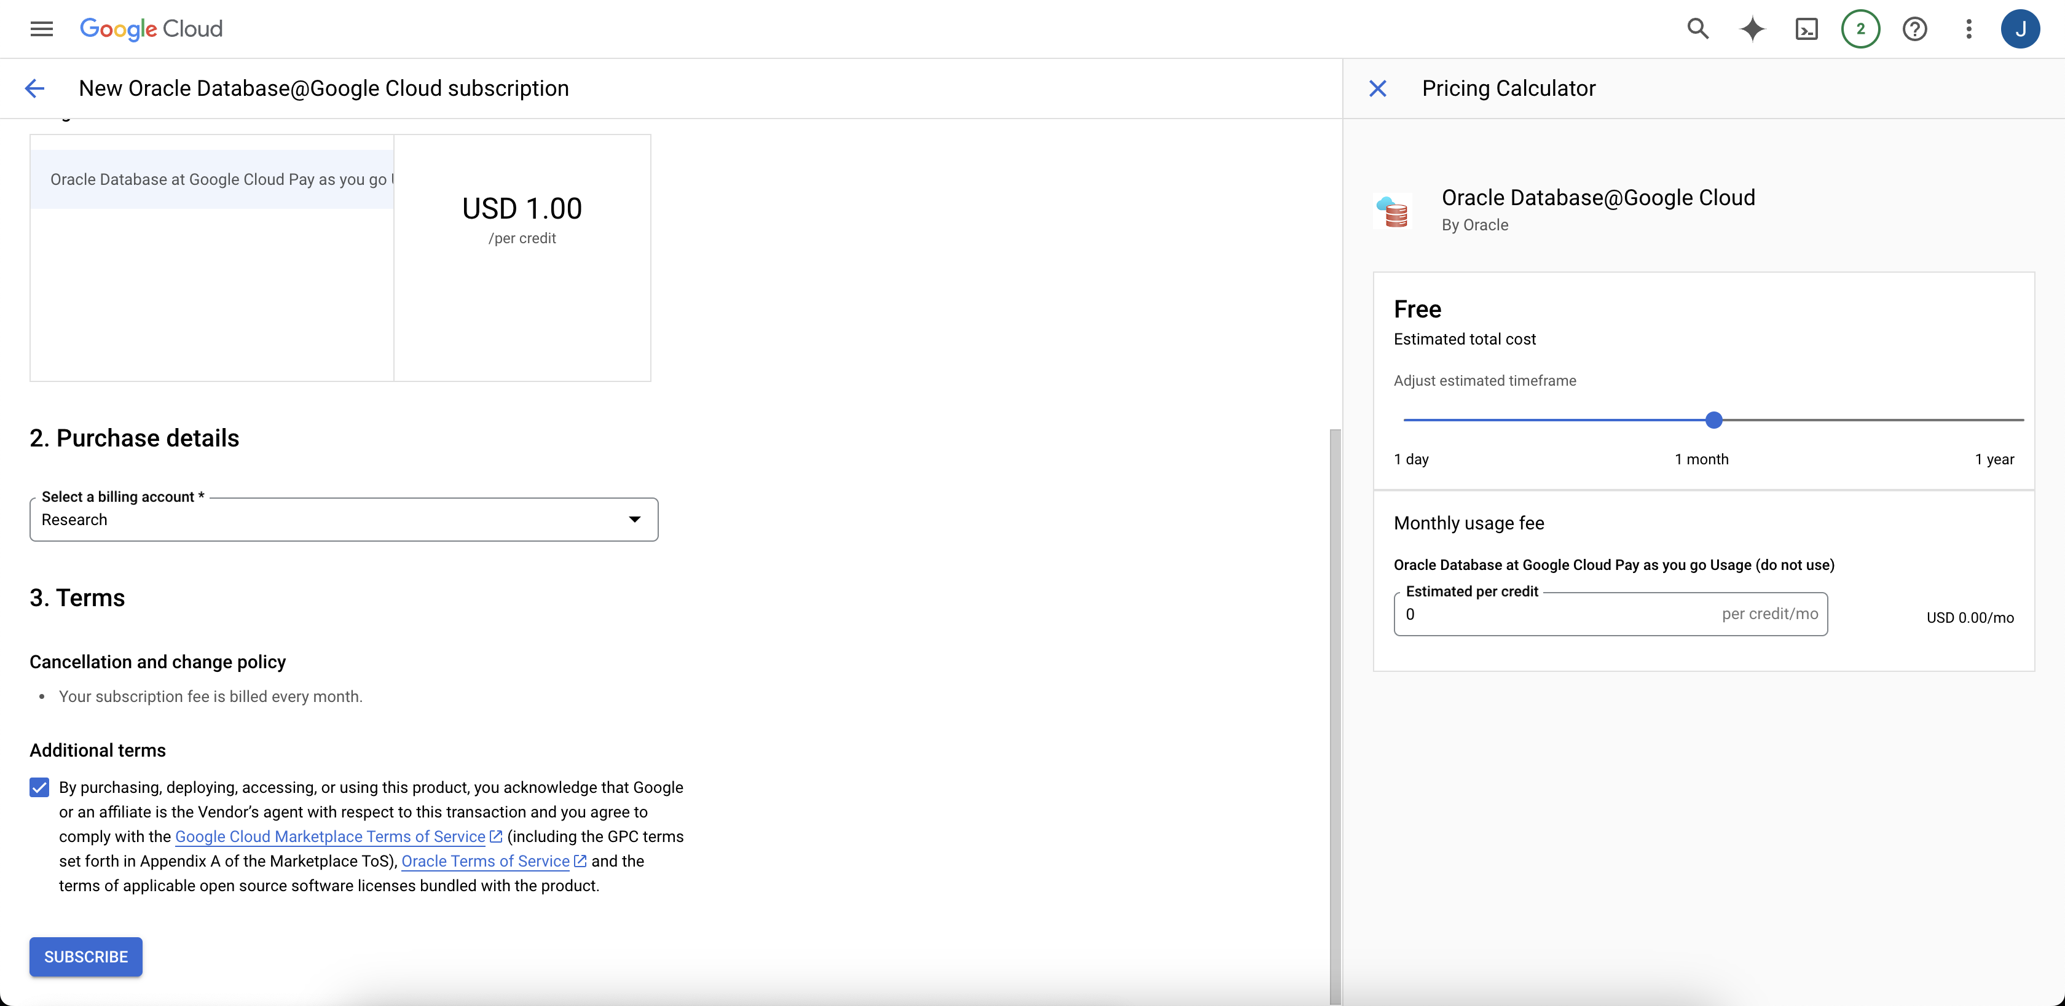Open the Oracle Terms of Service link
2065x1006 pixels.
(486, 861)
